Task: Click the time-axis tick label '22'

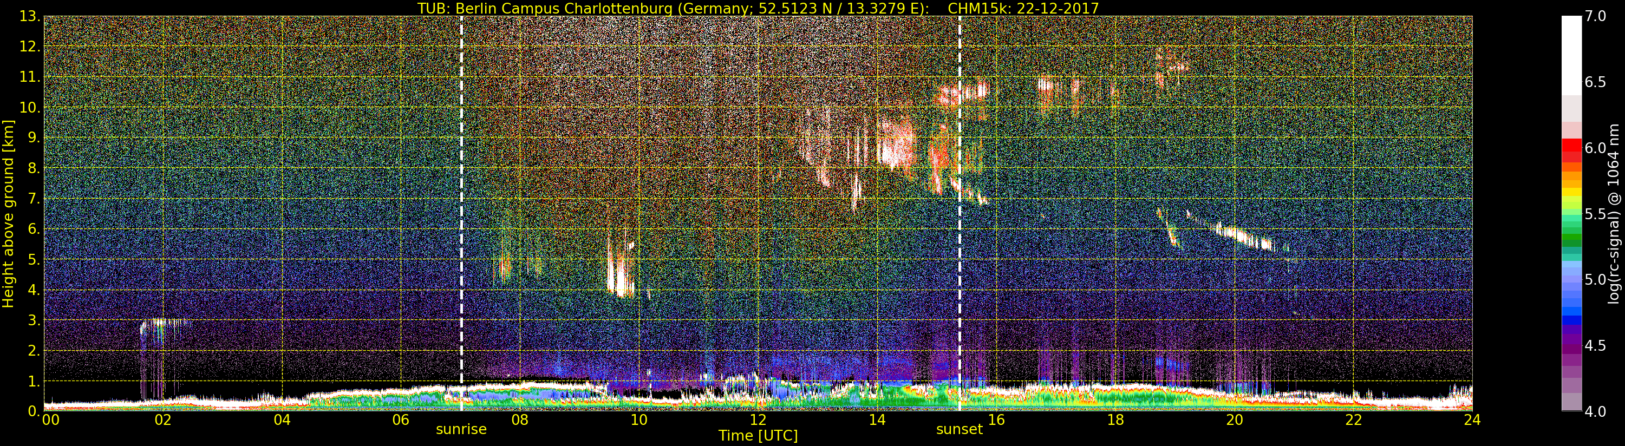Action: click(x=1354, y=419)
